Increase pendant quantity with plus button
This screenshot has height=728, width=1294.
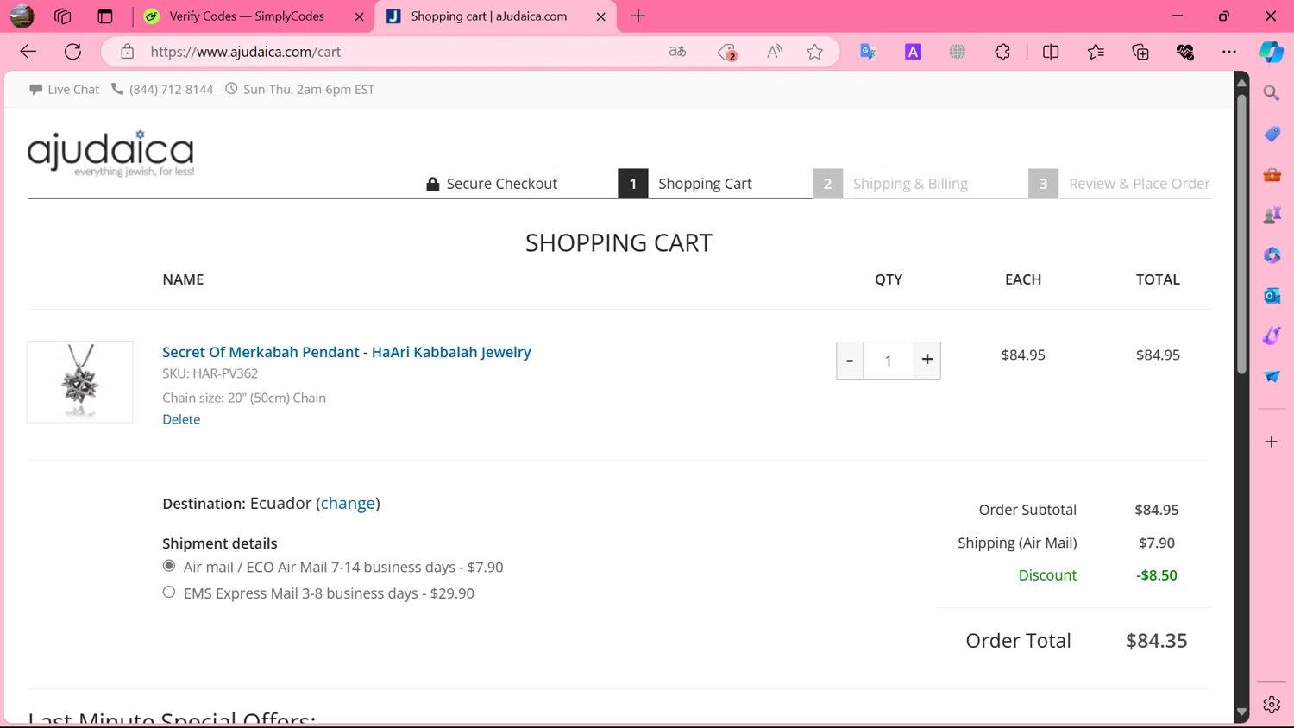click(927, 361)
